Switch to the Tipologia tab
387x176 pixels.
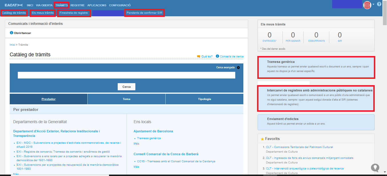click(x=204, y=99)
